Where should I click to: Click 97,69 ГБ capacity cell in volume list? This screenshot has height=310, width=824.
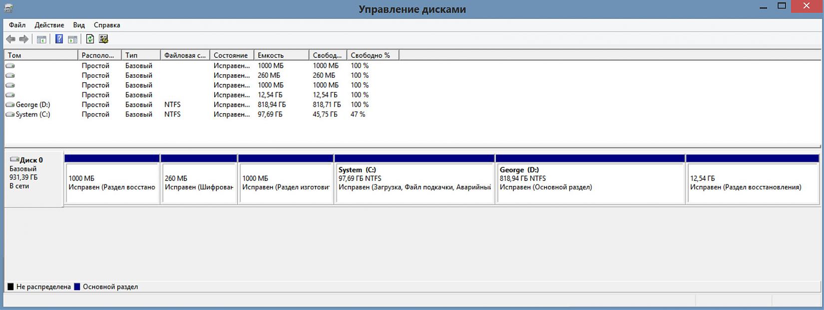[x=270, y=115]
